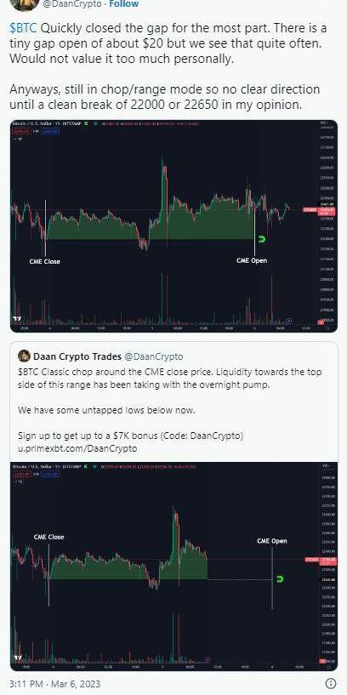Click the CME Close label in upper chart
This screenshot has width=347, height=695.
click(x=45, y=261)
